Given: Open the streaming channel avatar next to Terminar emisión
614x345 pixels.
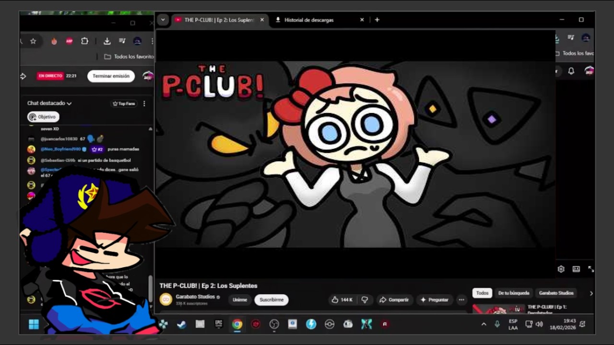Looking at the screenshot, I should [148, 76].
